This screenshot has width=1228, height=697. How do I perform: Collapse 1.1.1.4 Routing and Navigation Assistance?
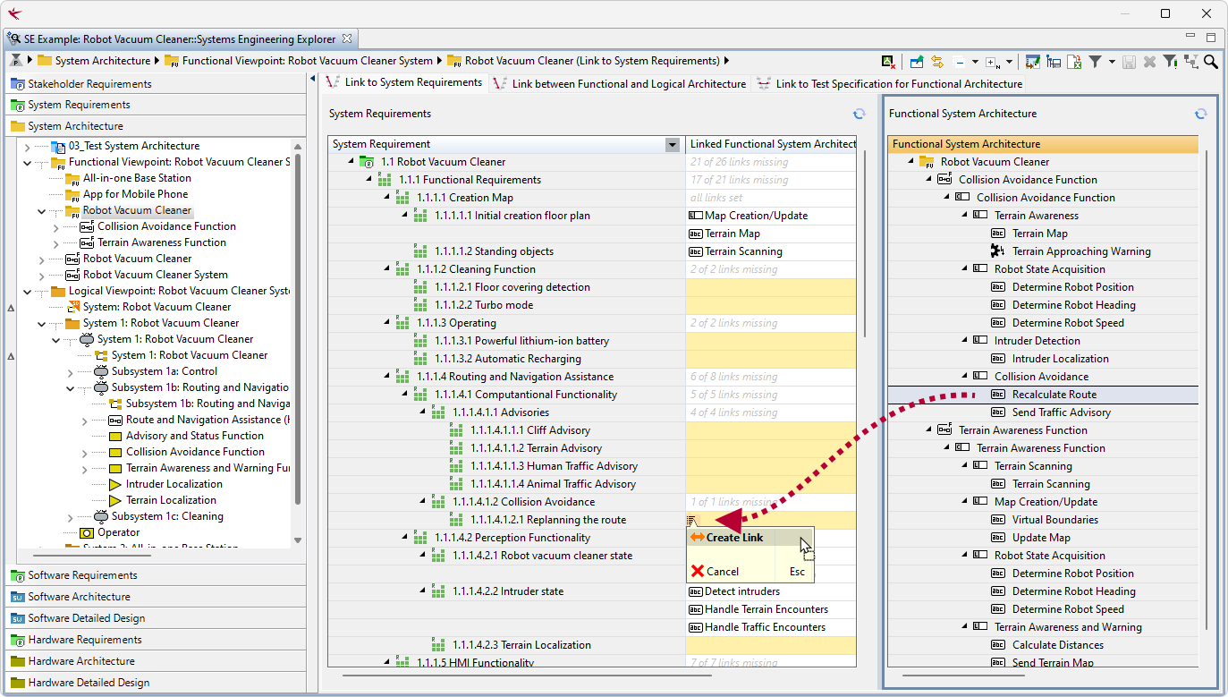(387, 377)
